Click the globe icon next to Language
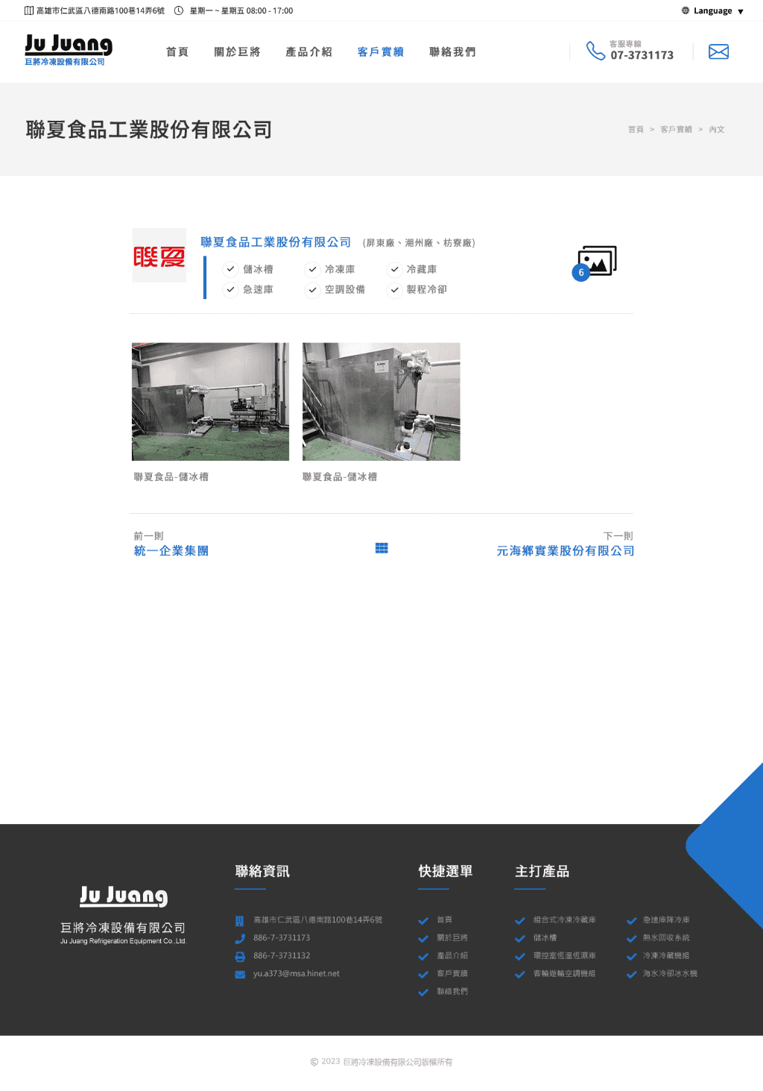 tap(686, 10)
